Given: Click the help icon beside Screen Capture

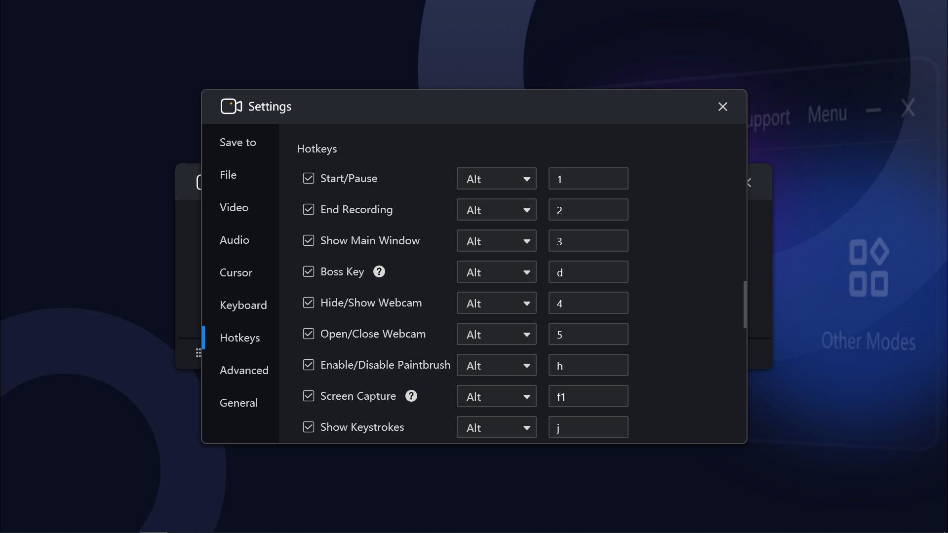Looking at the screenshot, I should (411, 396).
